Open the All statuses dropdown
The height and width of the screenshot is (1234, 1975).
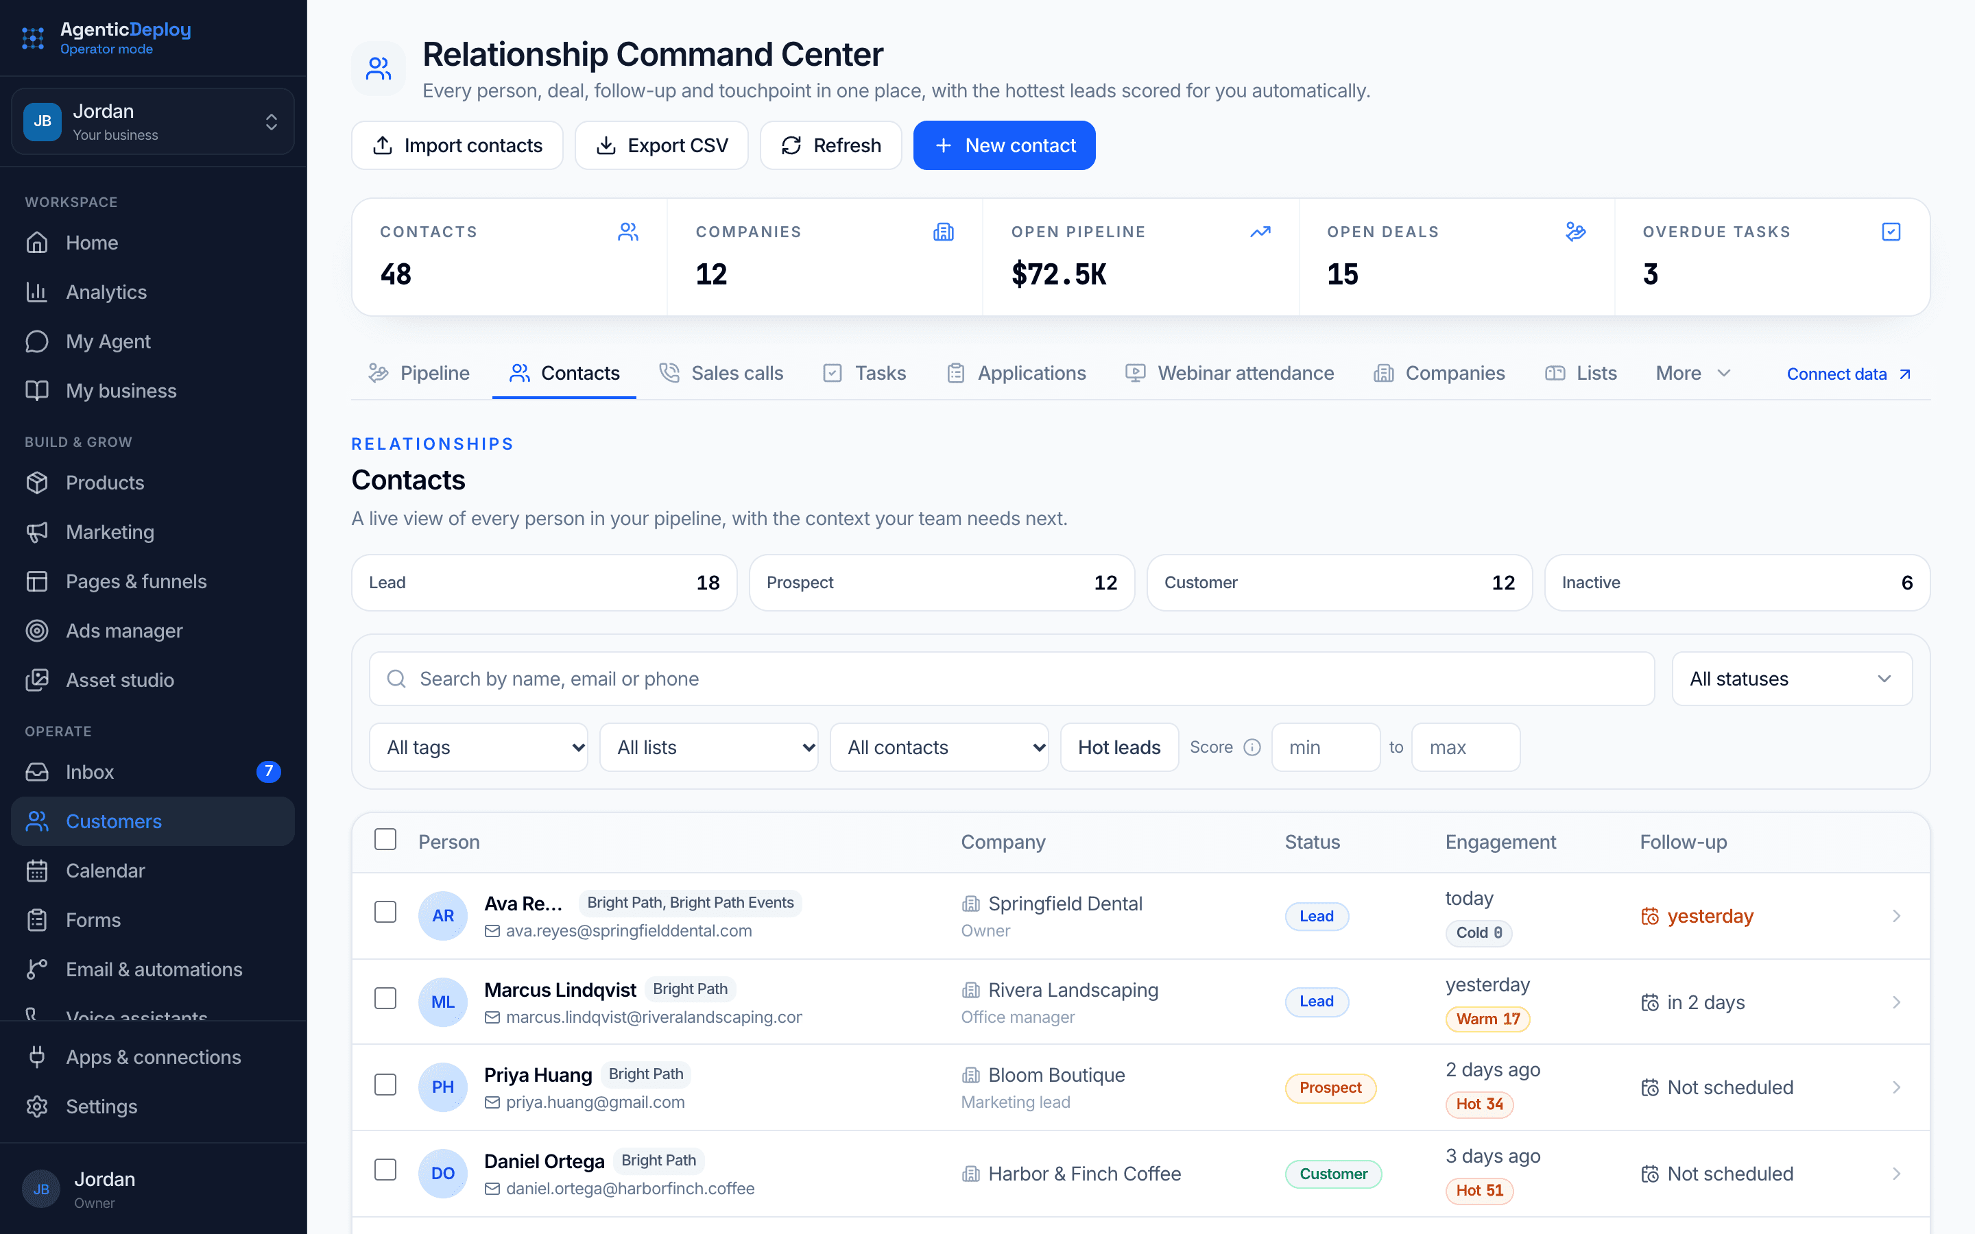[1791, 679]
